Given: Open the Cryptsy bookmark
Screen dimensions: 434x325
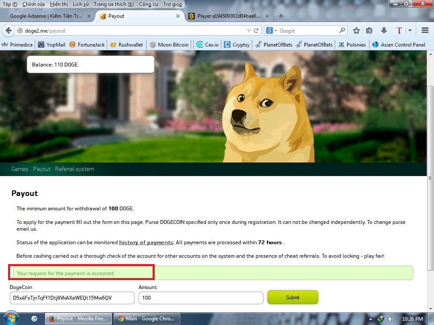Looking at the screenshot, I should point(236,45).
